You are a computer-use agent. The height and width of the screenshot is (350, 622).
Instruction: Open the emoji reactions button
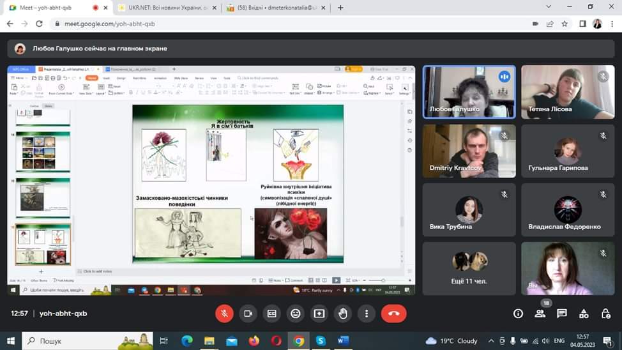[x=295, y=314]
